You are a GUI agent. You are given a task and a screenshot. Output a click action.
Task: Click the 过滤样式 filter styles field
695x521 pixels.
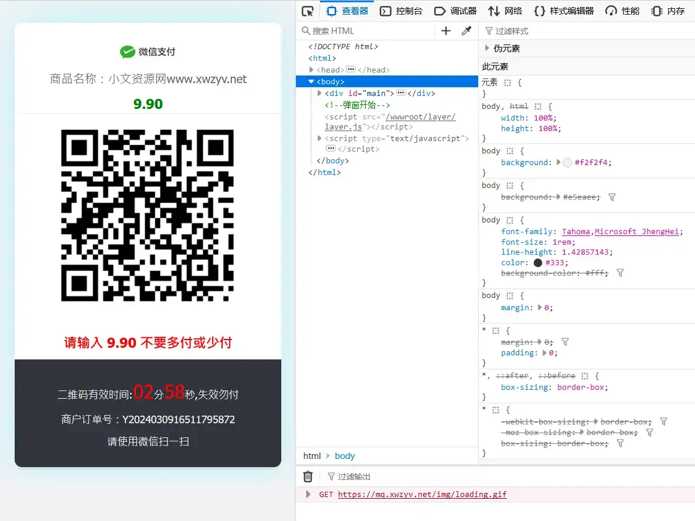587,31
